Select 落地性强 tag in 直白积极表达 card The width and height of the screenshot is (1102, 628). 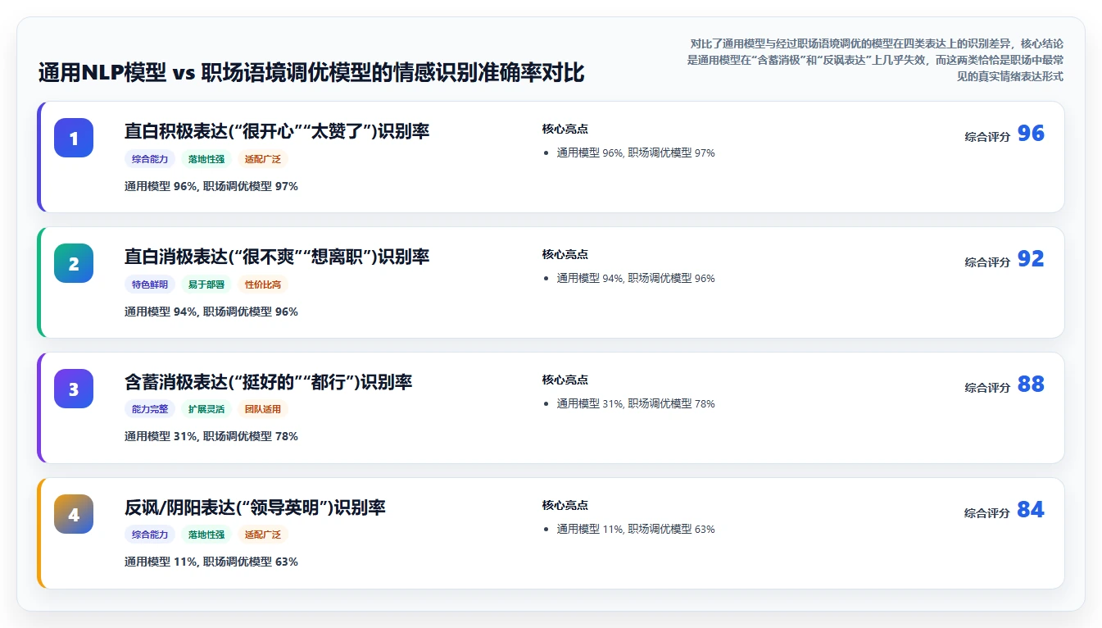(x=206, y=159)
